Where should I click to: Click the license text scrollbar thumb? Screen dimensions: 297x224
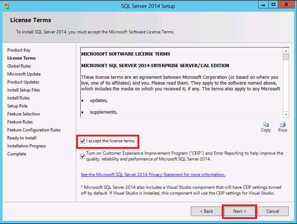[286, 57]
